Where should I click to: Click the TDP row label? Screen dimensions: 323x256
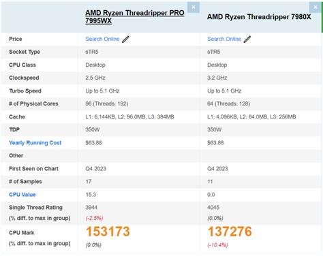point(14,129)
